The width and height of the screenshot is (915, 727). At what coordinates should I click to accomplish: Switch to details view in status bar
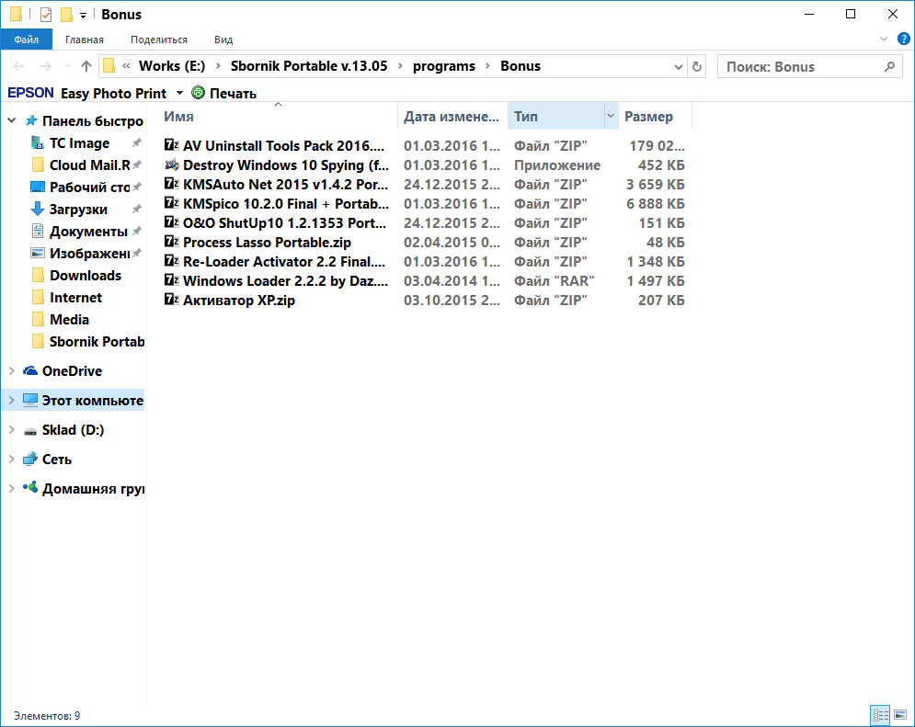[880, 715]
